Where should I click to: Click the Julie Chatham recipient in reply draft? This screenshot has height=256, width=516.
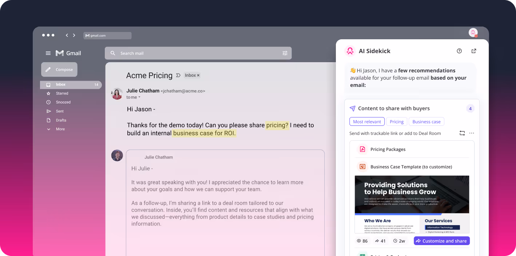tap(159, 157)
